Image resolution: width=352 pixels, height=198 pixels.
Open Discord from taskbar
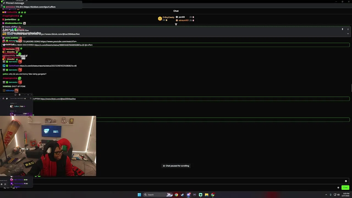pyautogui.click(x=188, y=195)
